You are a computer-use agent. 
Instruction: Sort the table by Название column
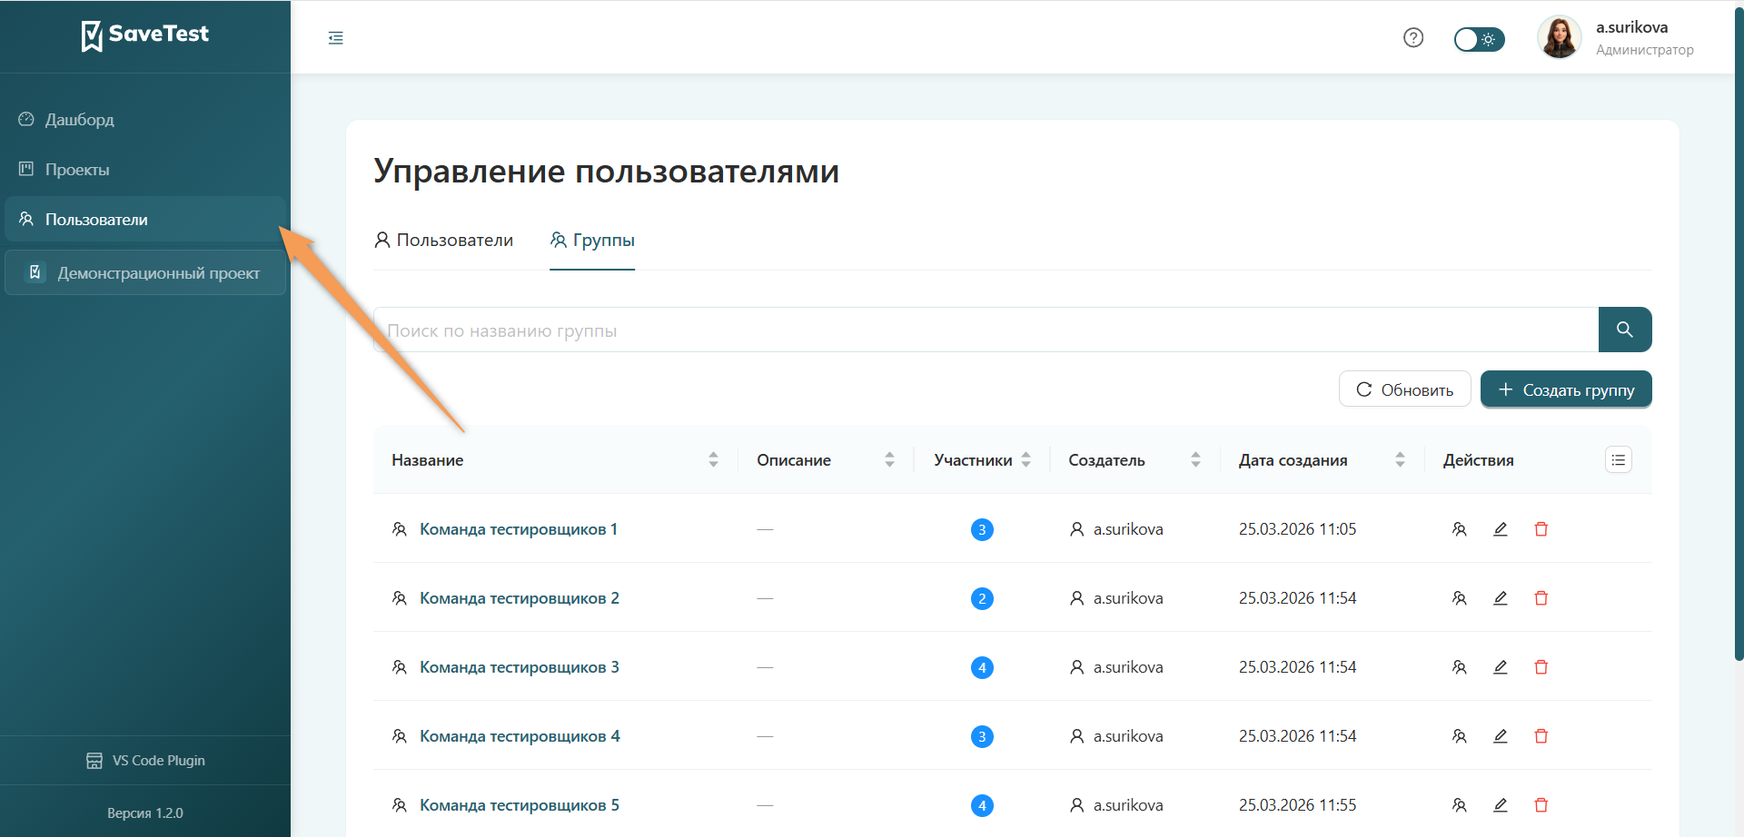click(713, 459)
